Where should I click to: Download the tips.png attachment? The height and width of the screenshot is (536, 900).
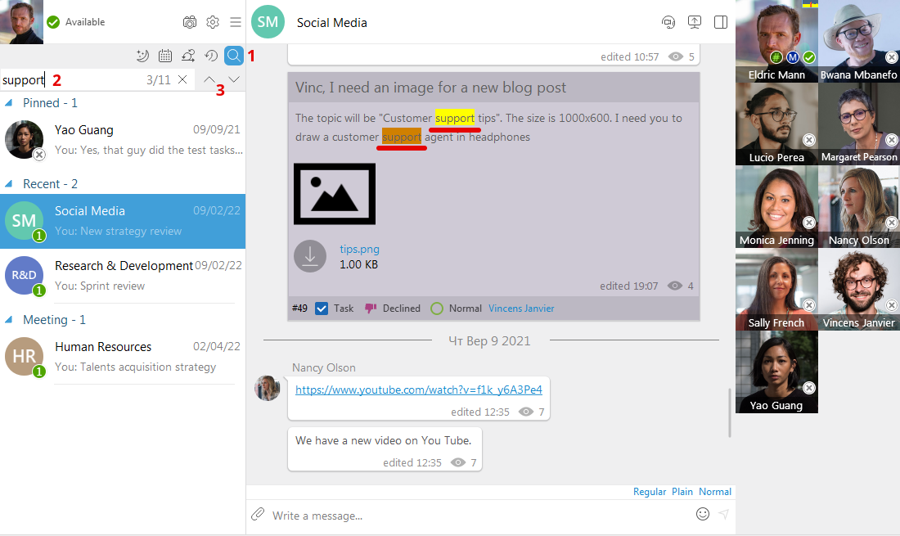pos(310,255)
